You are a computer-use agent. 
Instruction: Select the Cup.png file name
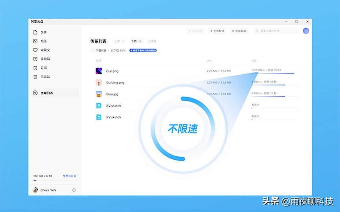(x=112, y=71)
